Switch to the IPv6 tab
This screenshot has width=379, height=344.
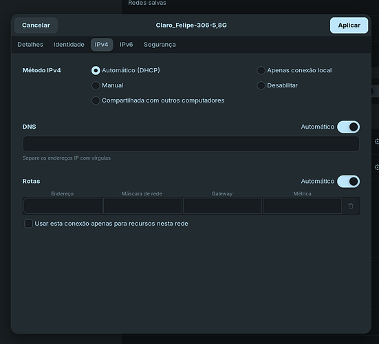point(126,45)
